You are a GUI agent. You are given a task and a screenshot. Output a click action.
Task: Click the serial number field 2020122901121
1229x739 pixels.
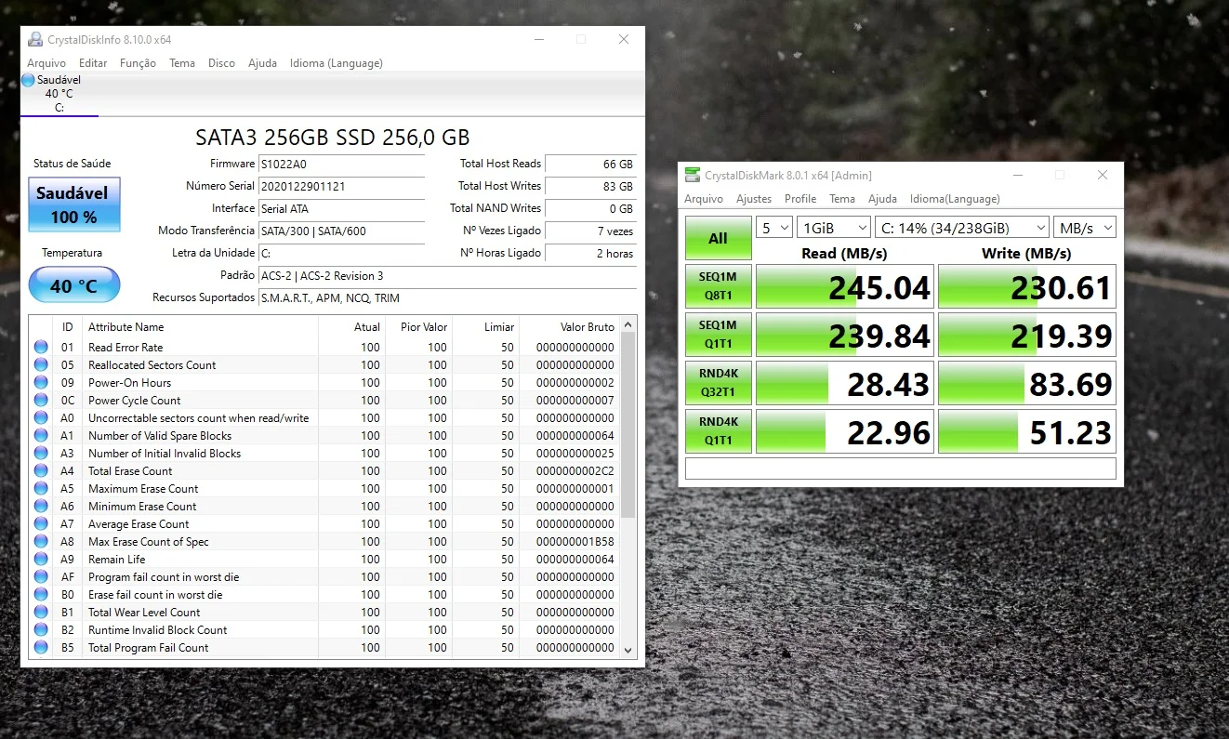tap(341, 186)
